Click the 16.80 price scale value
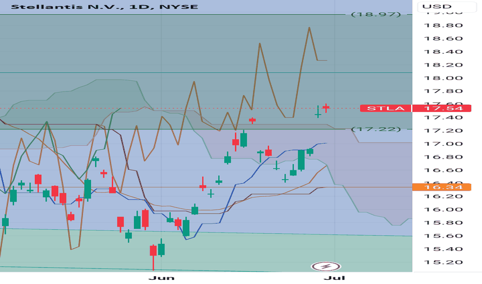The image size is (482, 284). point(443,157)
